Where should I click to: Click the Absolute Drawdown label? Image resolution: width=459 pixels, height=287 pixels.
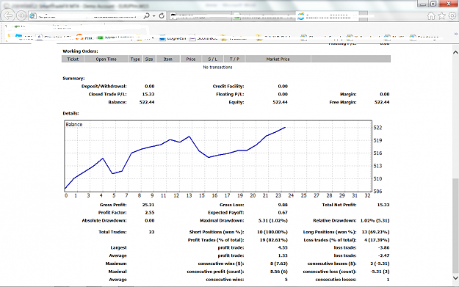[104, 221]
